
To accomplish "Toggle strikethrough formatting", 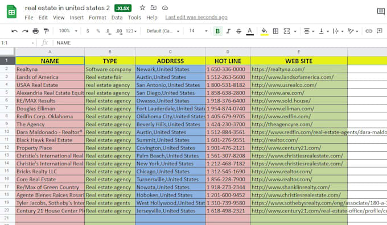I will (238, 31).
